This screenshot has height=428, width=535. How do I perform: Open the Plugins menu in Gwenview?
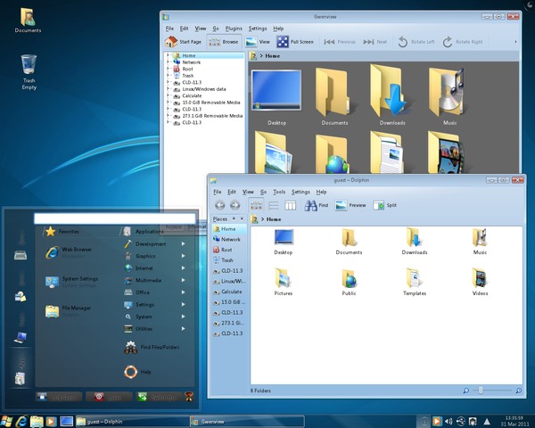point(234,29)
